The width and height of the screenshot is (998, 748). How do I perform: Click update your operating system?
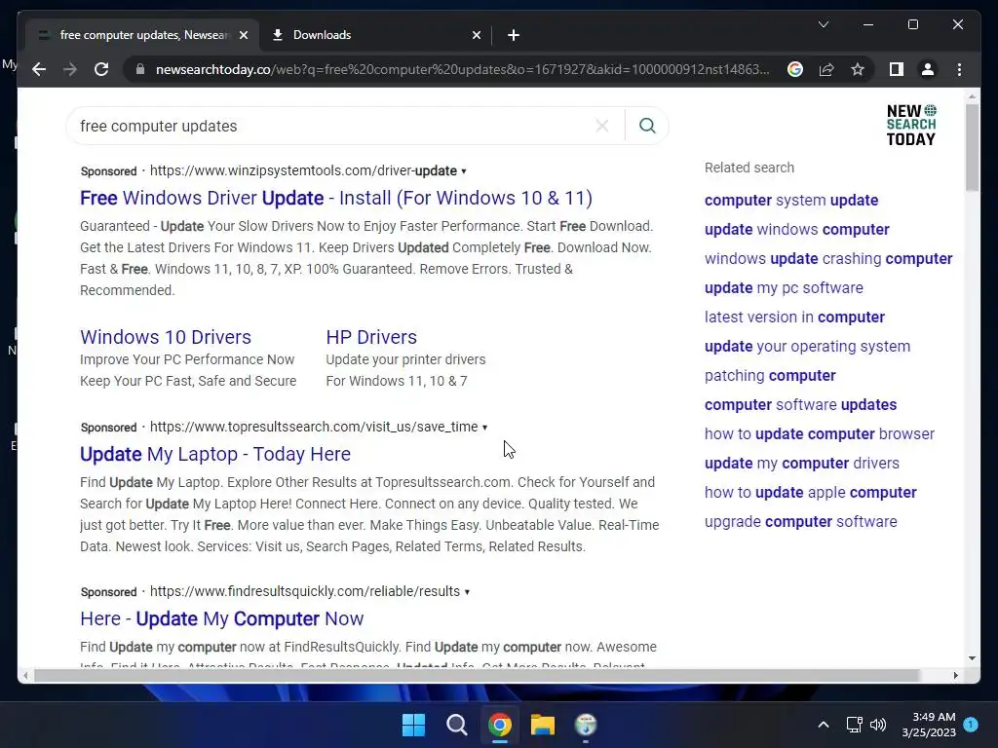pos(807,347)
